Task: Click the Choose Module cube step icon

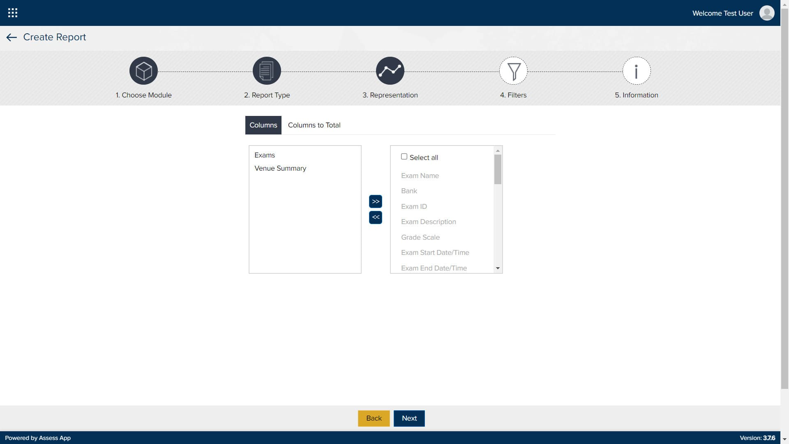Action: [143, 71]
